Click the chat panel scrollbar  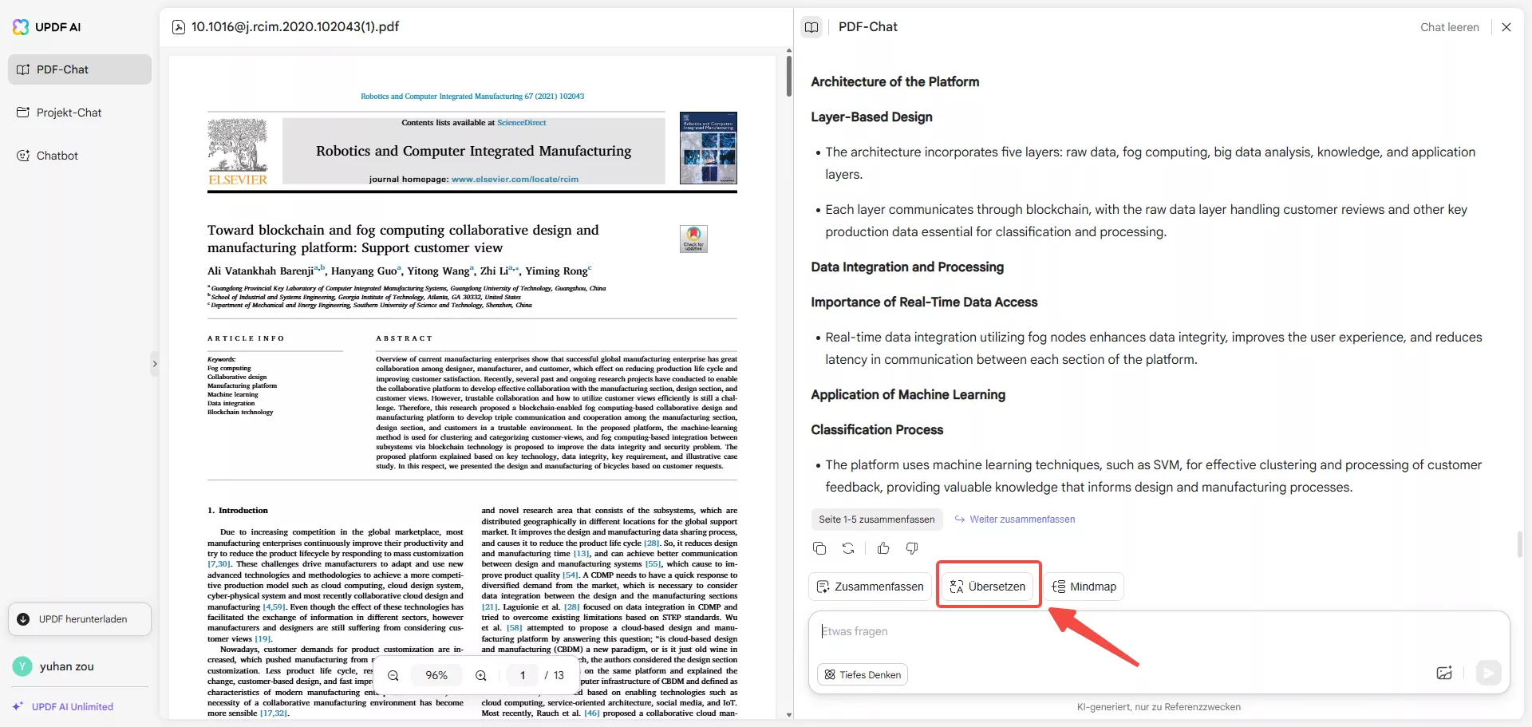coord(1520,544)
